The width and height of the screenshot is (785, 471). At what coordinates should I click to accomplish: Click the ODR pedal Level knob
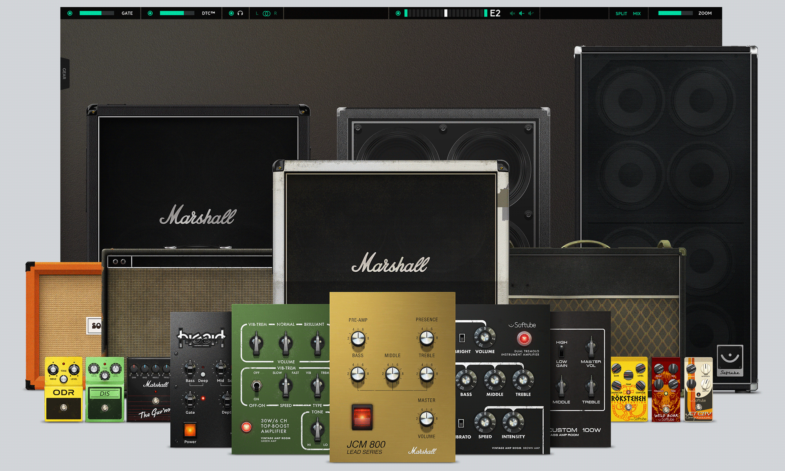pos(74,369)
